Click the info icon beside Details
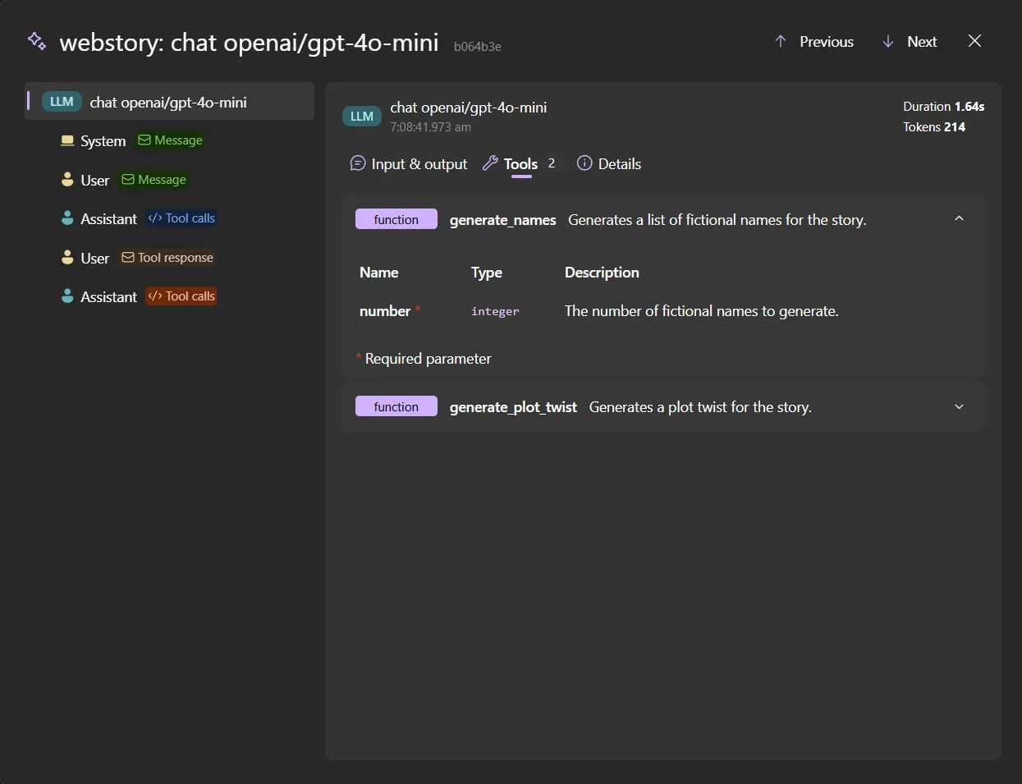This screenshot has width=1022, height=784. [x=584, y=163]
